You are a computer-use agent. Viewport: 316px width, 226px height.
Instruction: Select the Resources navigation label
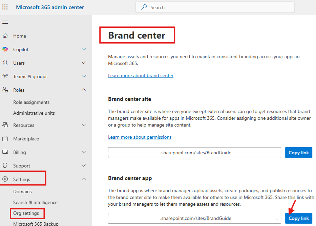coord(24,125)
